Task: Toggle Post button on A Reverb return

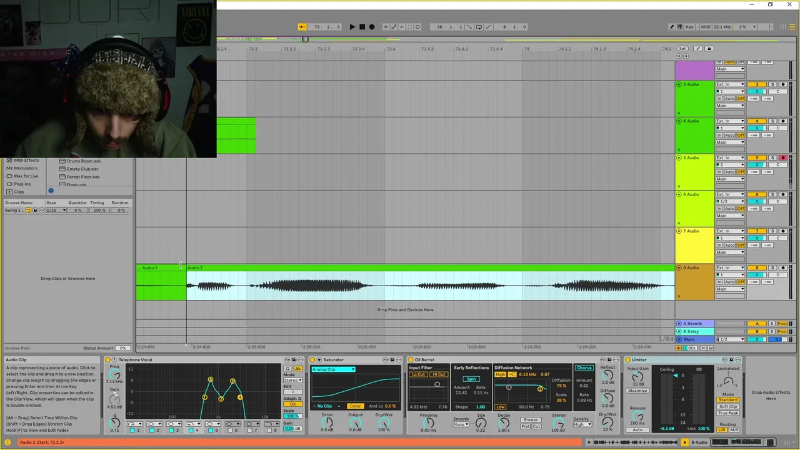Action: 782,324
